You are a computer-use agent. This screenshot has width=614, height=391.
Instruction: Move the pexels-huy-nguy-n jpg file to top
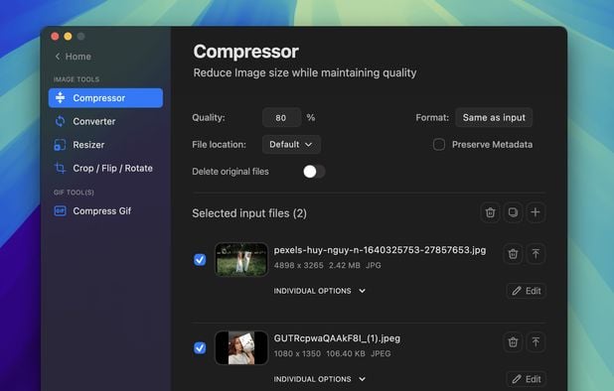[x=536, y=254]
